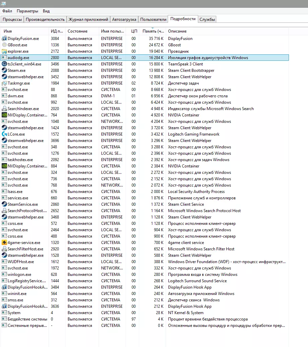Image resolution: width=308 pixels, height=347 pixels.
Task: Sort by the Состояние column header
Action: point(82,31)
